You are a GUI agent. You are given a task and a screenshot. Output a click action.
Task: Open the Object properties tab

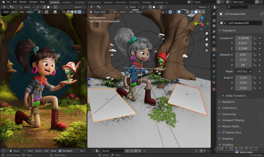(214, 50)
